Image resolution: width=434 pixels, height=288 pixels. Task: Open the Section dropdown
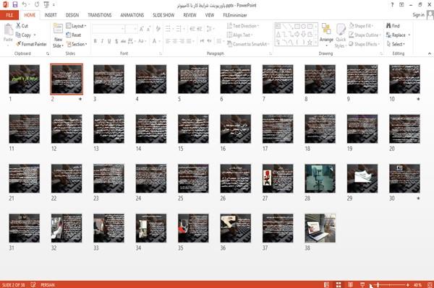coord(77,44)
